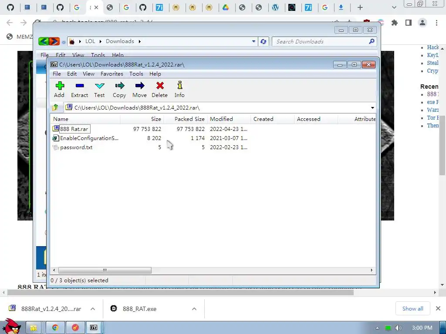The width and height of the screenshot is (446, 334).
Task: Sort by Size column header
Action: click(142, 119)
